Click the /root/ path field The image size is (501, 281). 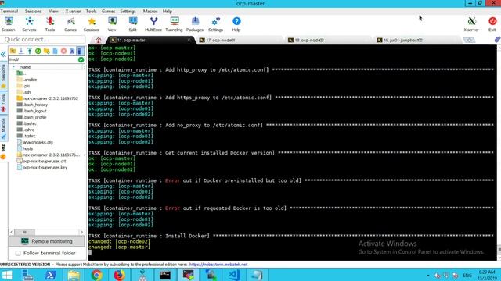(43, 59)
